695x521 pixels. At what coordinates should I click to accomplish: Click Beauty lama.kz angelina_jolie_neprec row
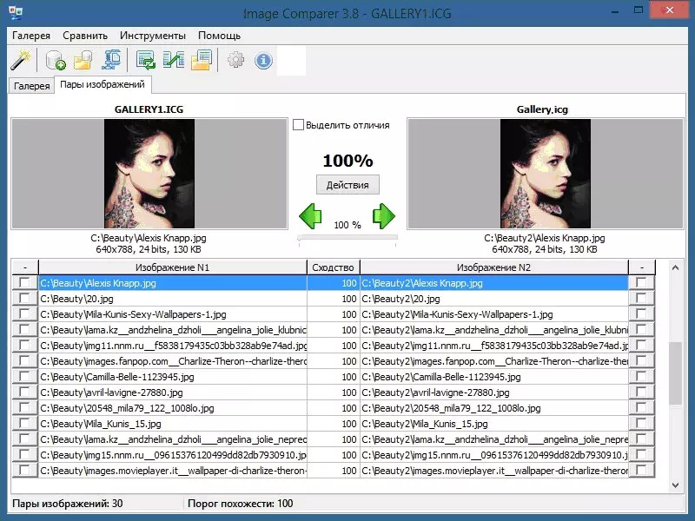(172, 439)
